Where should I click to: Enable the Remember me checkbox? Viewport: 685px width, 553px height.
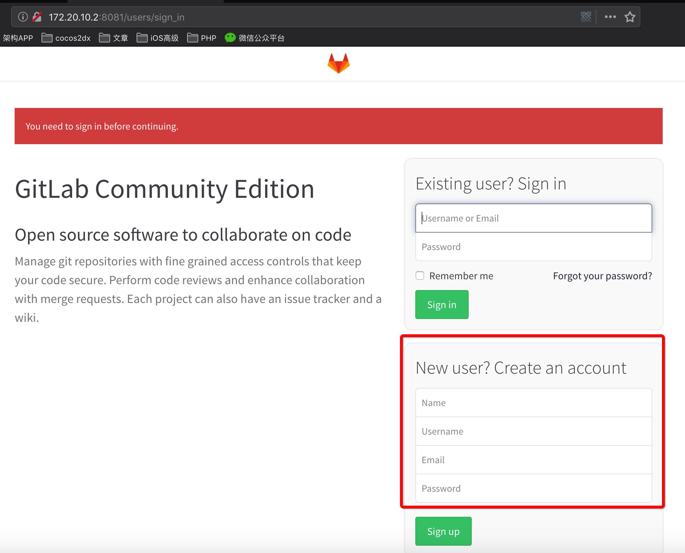coord(420,275)
